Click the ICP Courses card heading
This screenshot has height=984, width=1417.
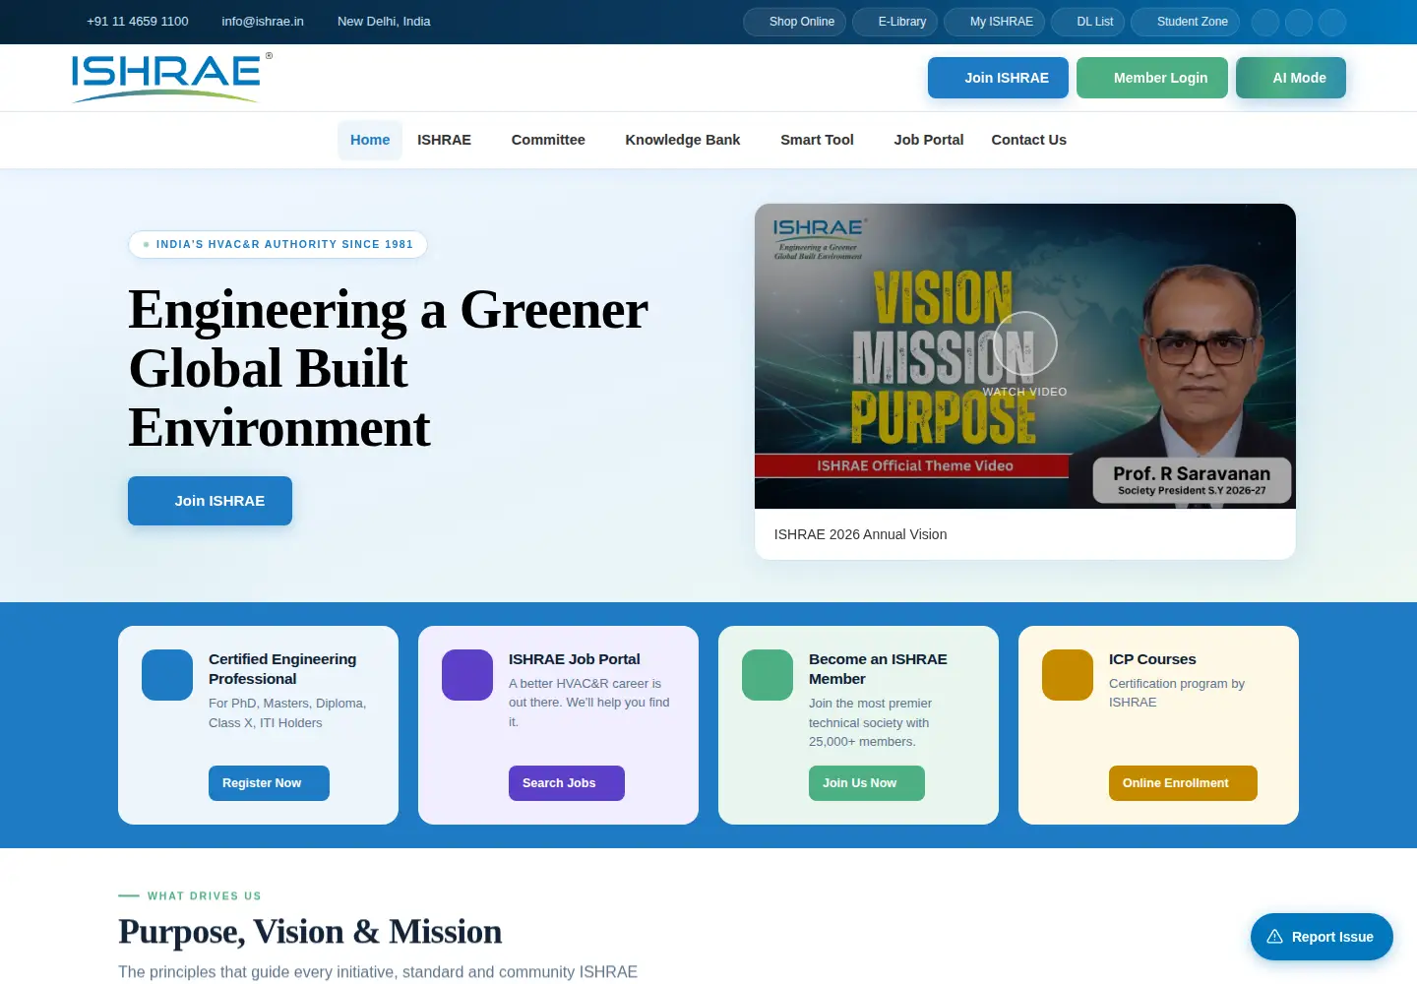pyautogui.click(x=1152, y=659)
